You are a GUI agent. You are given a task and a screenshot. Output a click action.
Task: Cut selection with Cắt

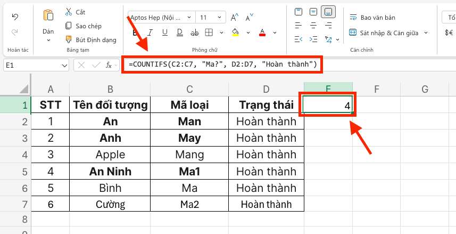click(76, 12)
